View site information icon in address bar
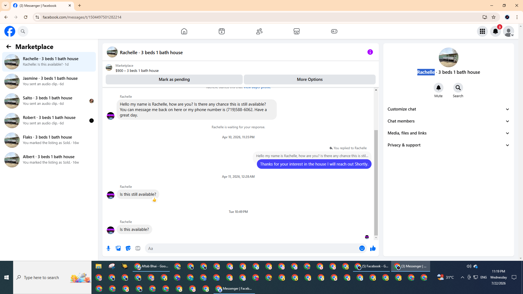This screenshot has height=294, width=523. [37, 17]
